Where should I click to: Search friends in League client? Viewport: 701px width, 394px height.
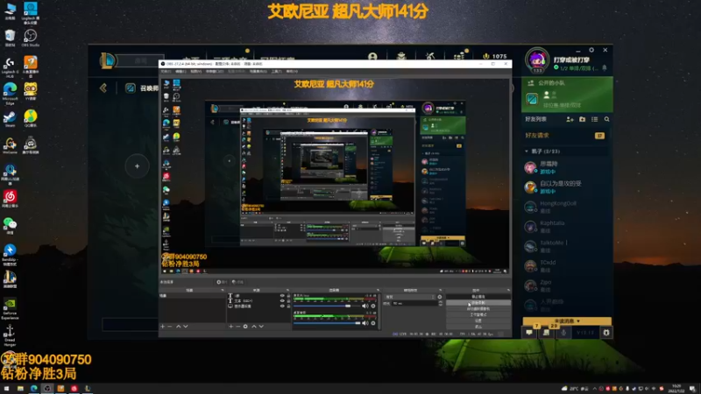click(606, 119)
